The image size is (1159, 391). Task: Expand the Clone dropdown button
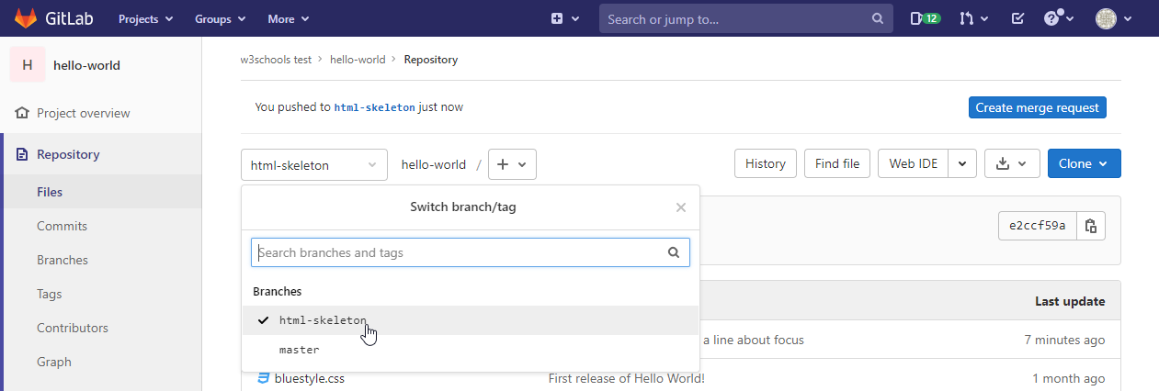[x=1084, y=163]
